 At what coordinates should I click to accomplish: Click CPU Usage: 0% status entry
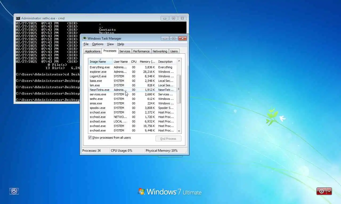point(121,151)
